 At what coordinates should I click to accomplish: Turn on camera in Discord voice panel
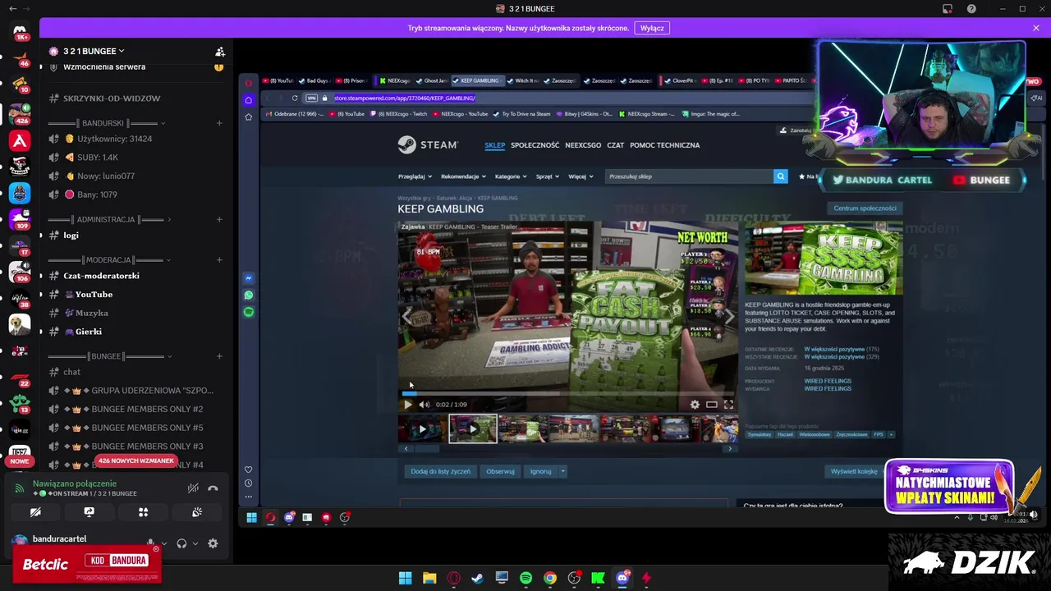(35, 512)
